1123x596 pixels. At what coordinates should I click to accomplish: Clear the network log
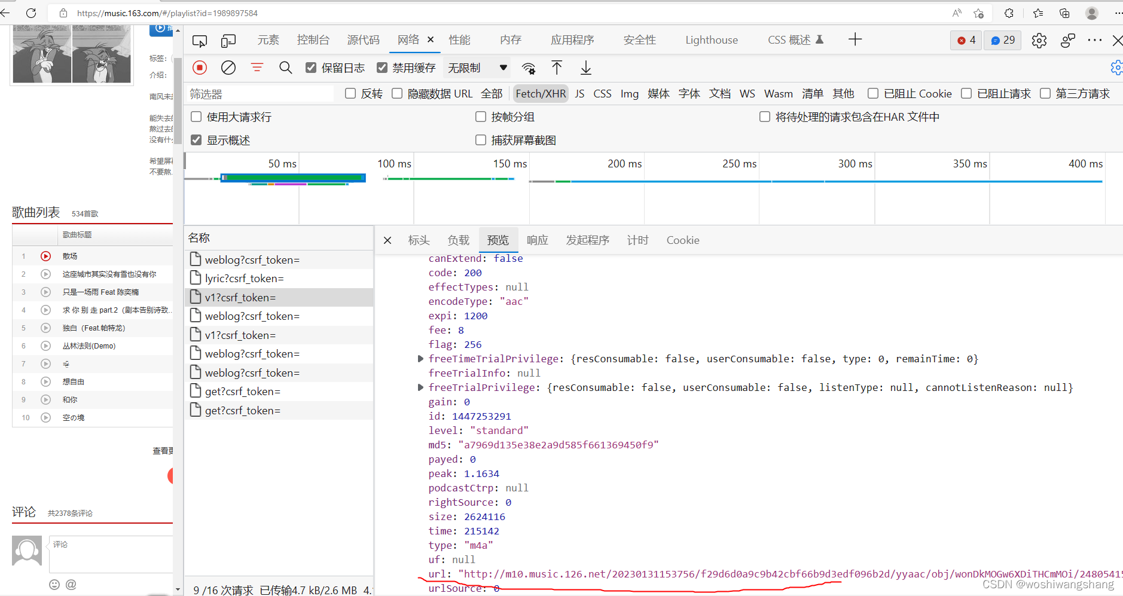228,68
